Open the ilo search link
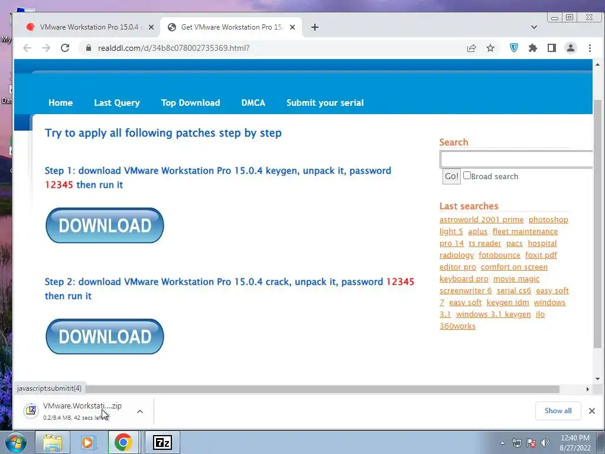The height and width of the screenshot is (454, 605). [540, 314]
